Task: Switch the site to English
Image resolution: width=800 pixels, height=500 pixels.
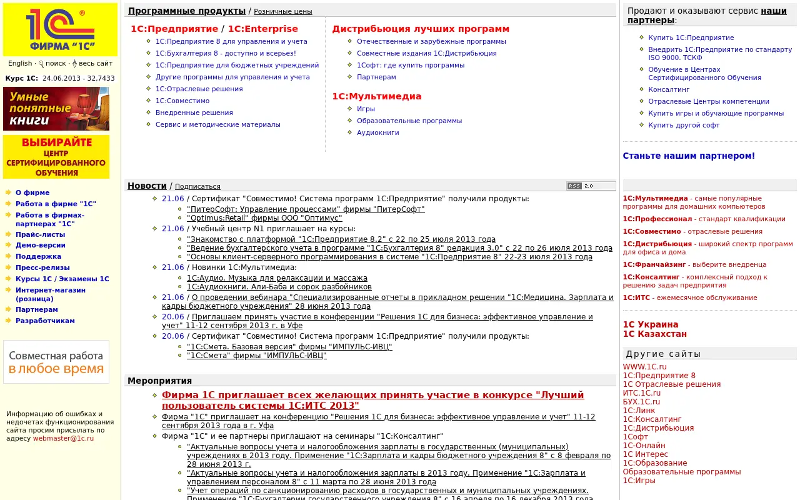Action: [x=20, y=63]
